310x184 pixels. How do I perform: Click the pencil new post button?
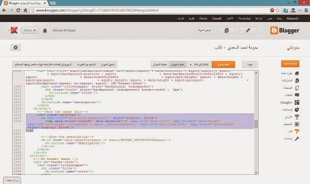click(248, 30)
